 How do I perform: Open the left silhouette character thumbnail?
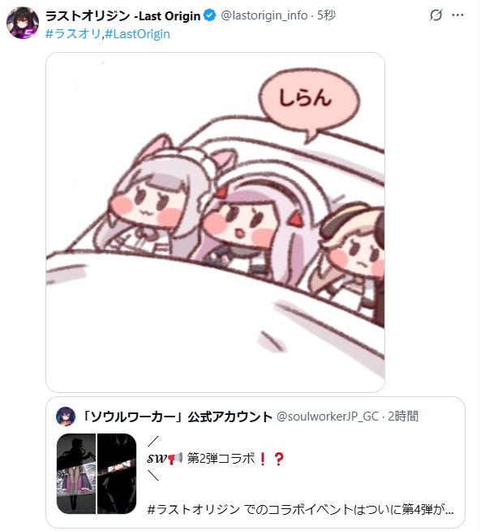point(76,473)
